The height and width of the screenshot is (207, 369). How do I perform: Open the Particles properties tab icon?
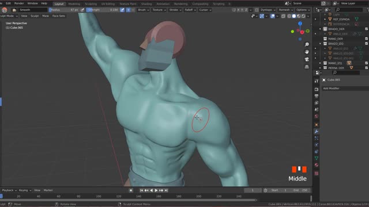pos(317,138)
